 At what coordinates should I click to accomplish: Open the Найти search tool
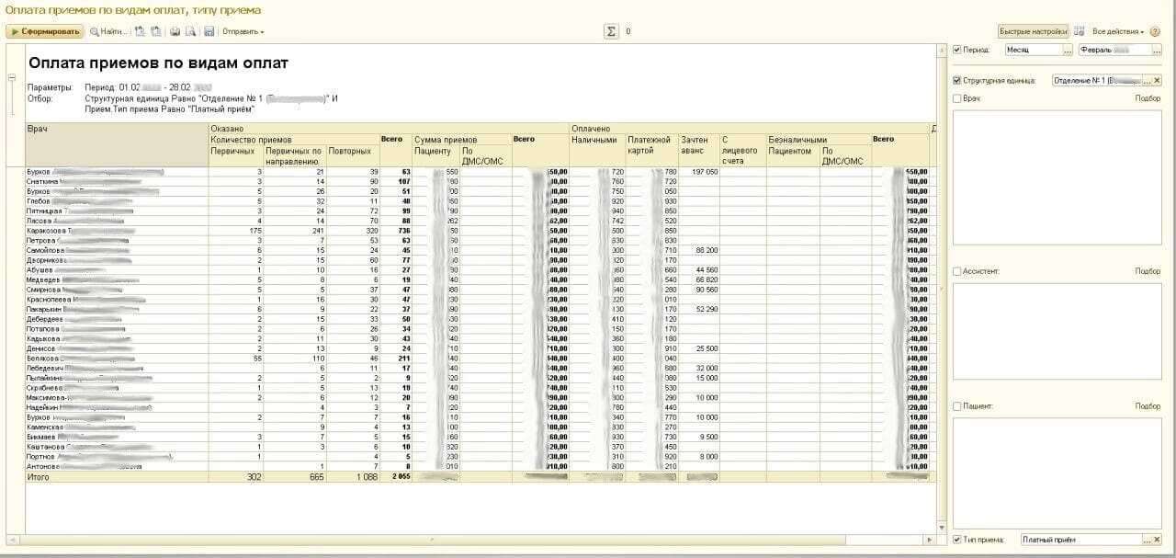pos(107,31)
